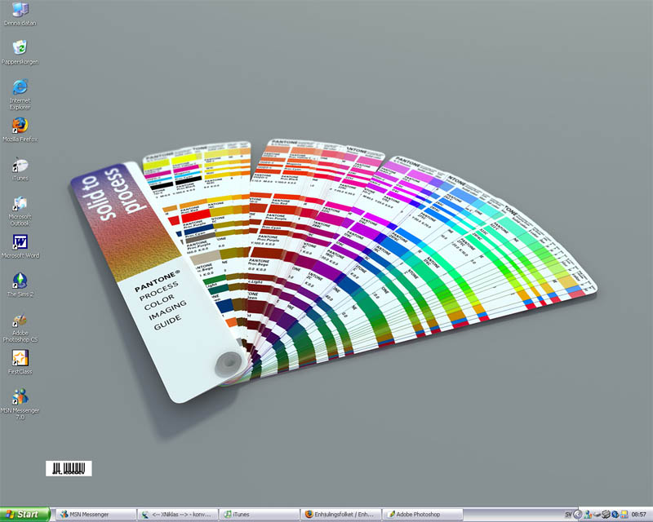Open the Denna datan desktop icon
This screenshot has width=653, height=522.
(x=20, y=14)
